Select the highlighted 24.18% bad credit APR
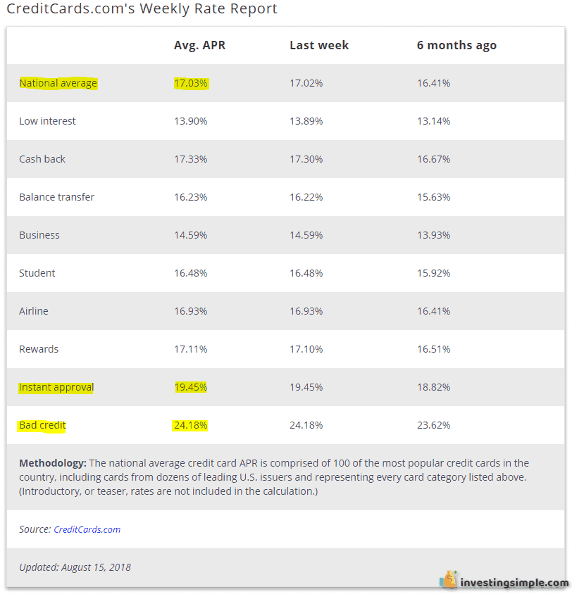 191,425
